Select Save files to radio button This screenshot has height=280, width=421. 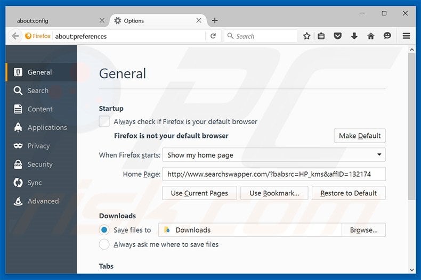[104, 230]
